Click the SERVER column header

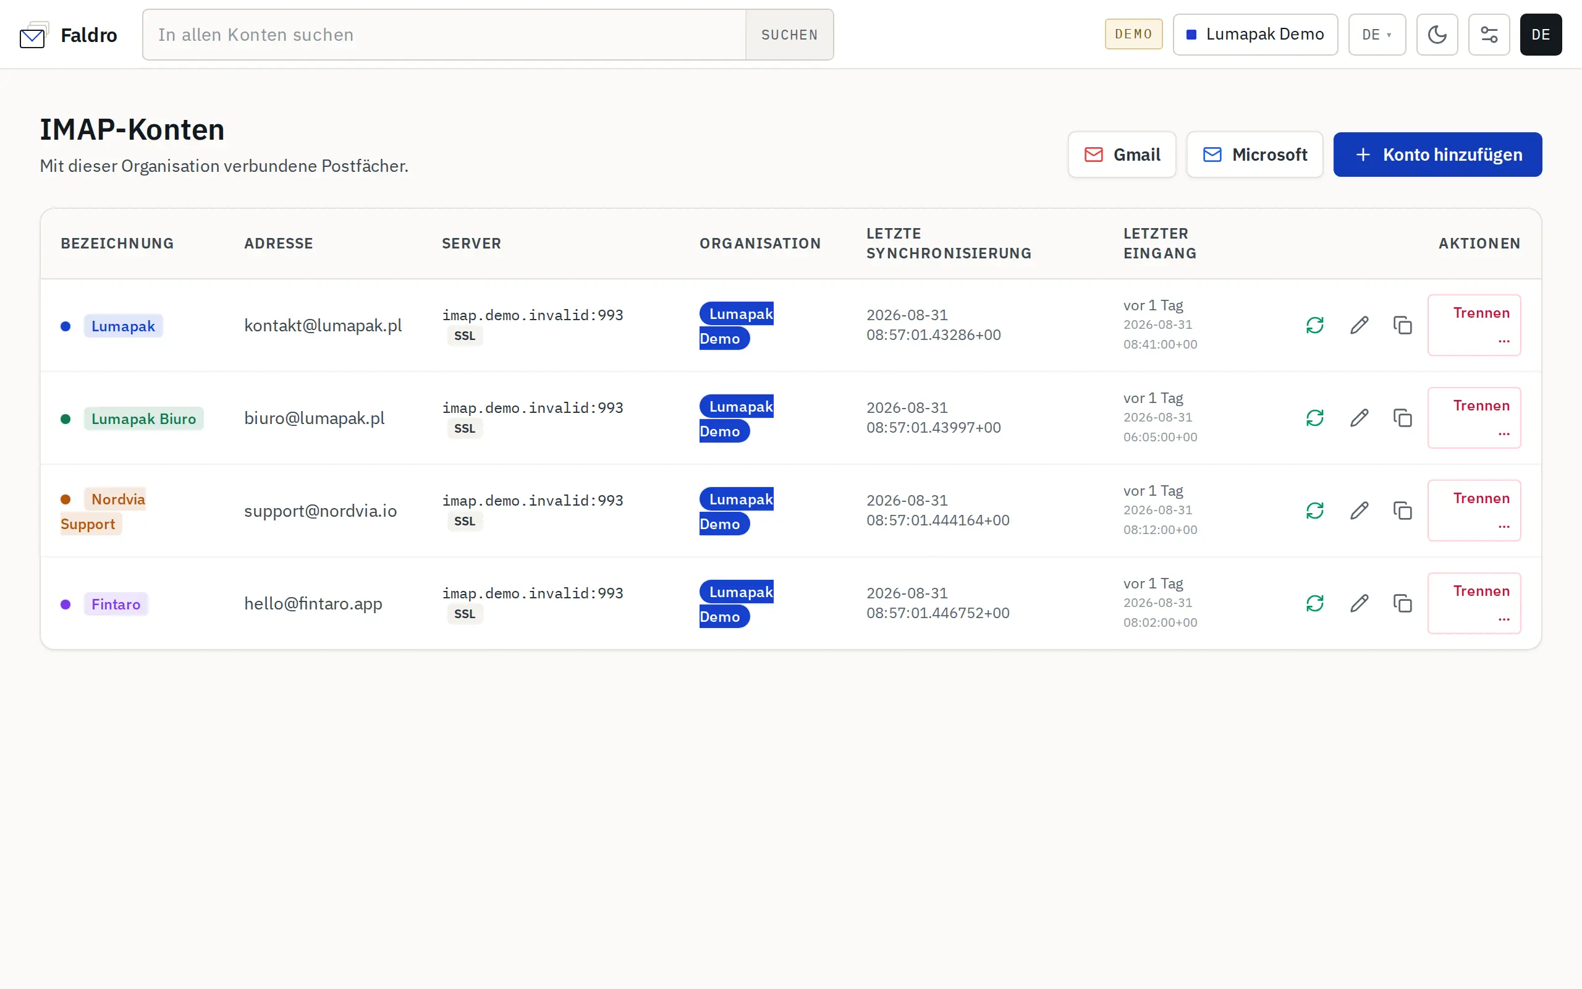coord(472,244)
